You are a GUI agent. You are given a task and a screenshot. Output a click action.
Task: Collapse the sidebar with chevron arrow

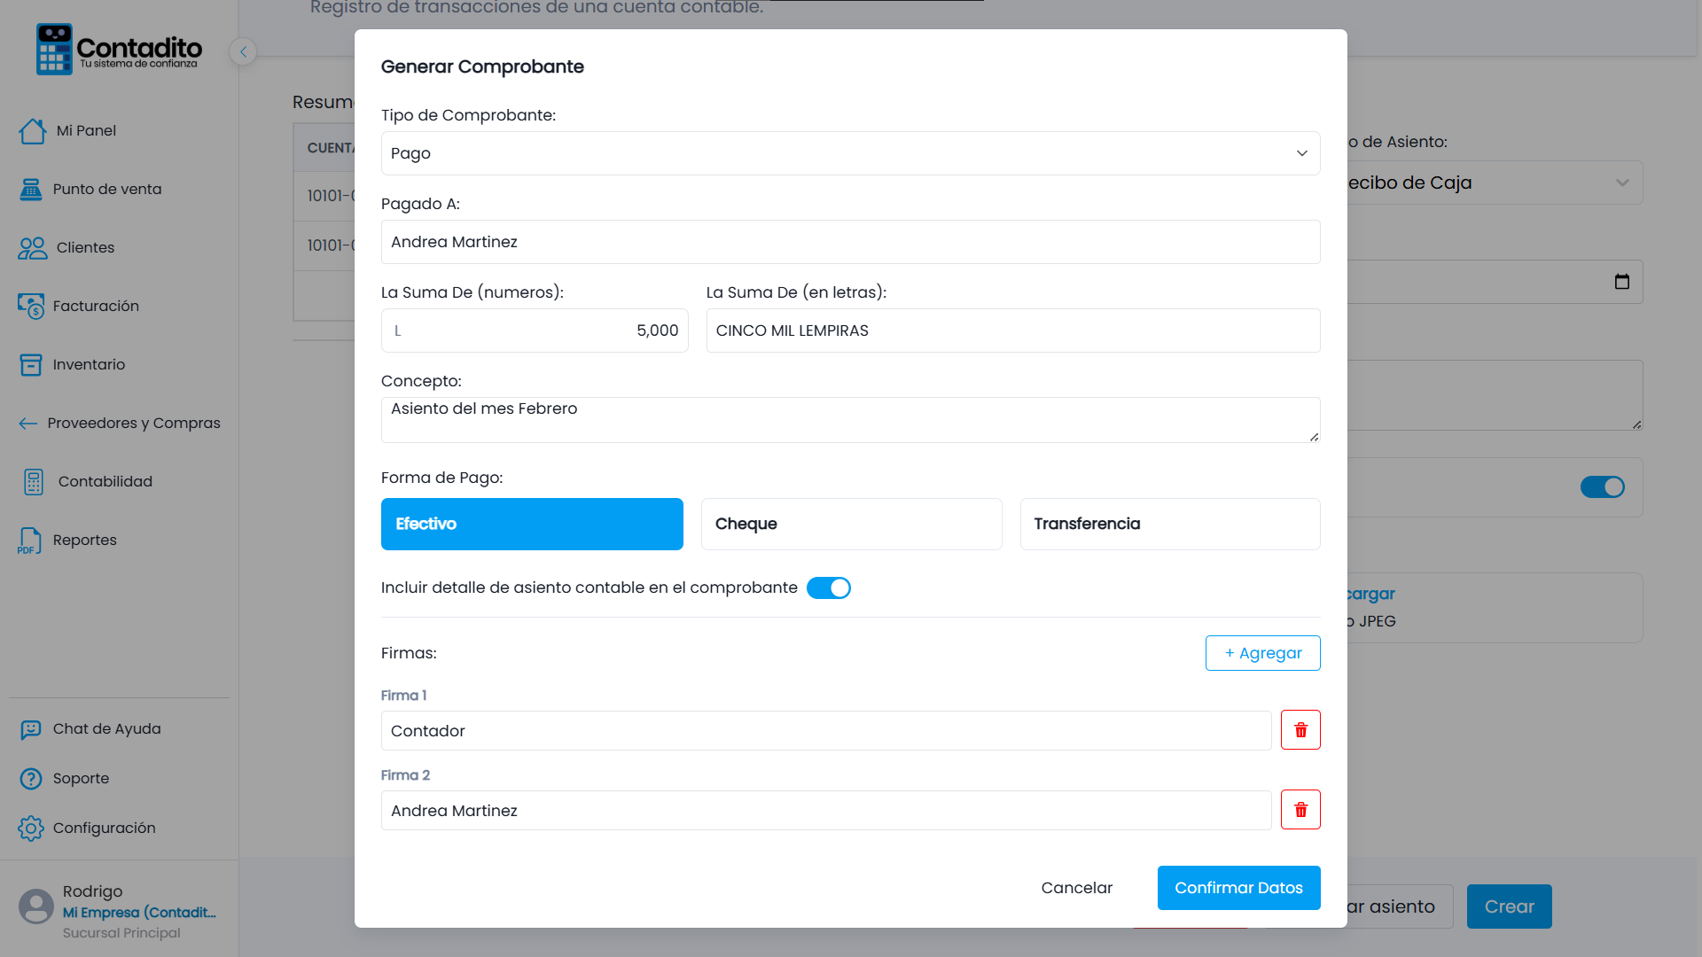243,51
